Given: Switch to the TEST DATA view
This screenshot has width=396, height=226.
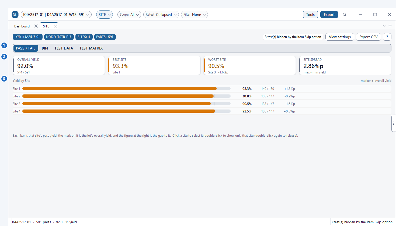Looking at the screenshot, I should pyautogui.click(x=64, y=48).
